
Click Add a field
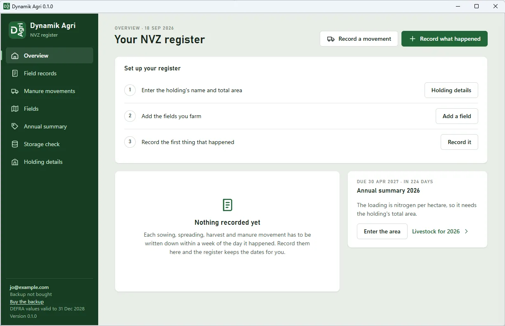pos(457,116)
